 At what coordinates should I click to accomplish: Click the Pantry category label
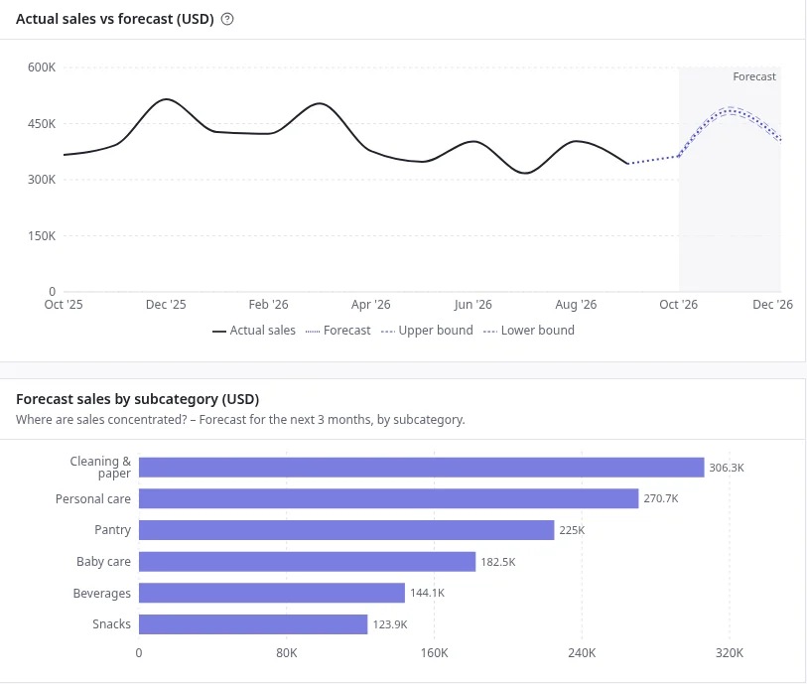(113, 530)
